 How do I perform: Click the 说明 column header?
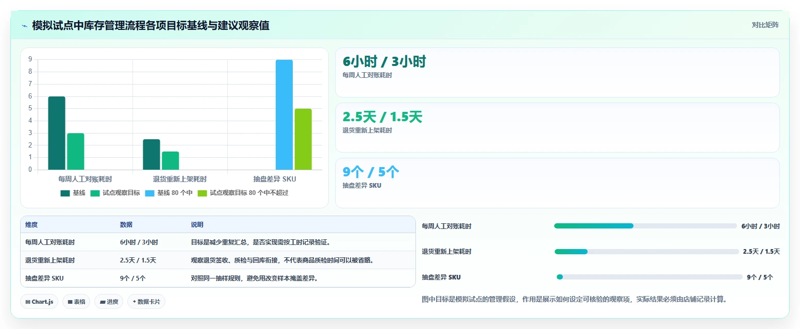(197, 225)
